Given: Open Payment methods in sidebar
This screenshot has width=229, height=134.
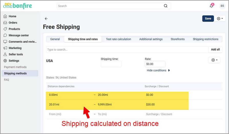Looking at the screenshot, I should (15, 67).
